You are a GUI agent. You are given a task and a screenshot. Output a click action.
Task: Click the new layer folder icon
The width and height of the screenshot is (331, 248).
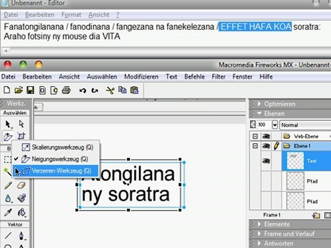coord(316,215)
